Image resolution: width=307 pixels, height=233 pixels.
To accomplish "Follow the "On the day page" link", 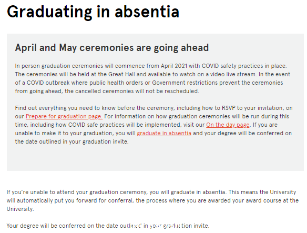I will (228, 125).
